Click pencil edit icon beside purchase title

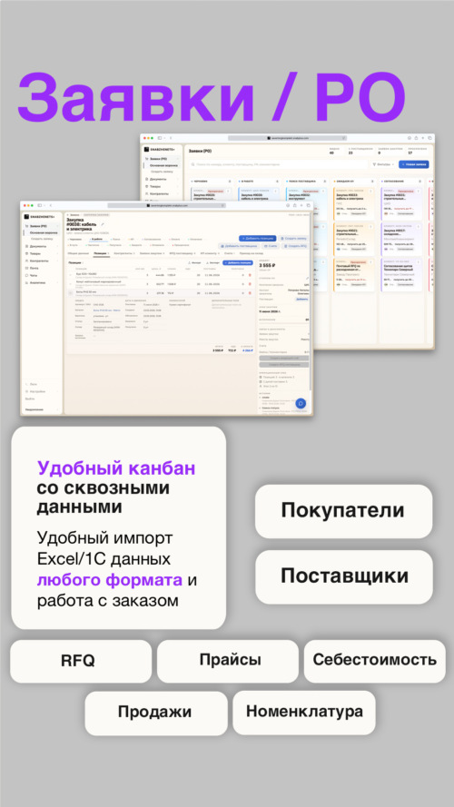[103, 224]
